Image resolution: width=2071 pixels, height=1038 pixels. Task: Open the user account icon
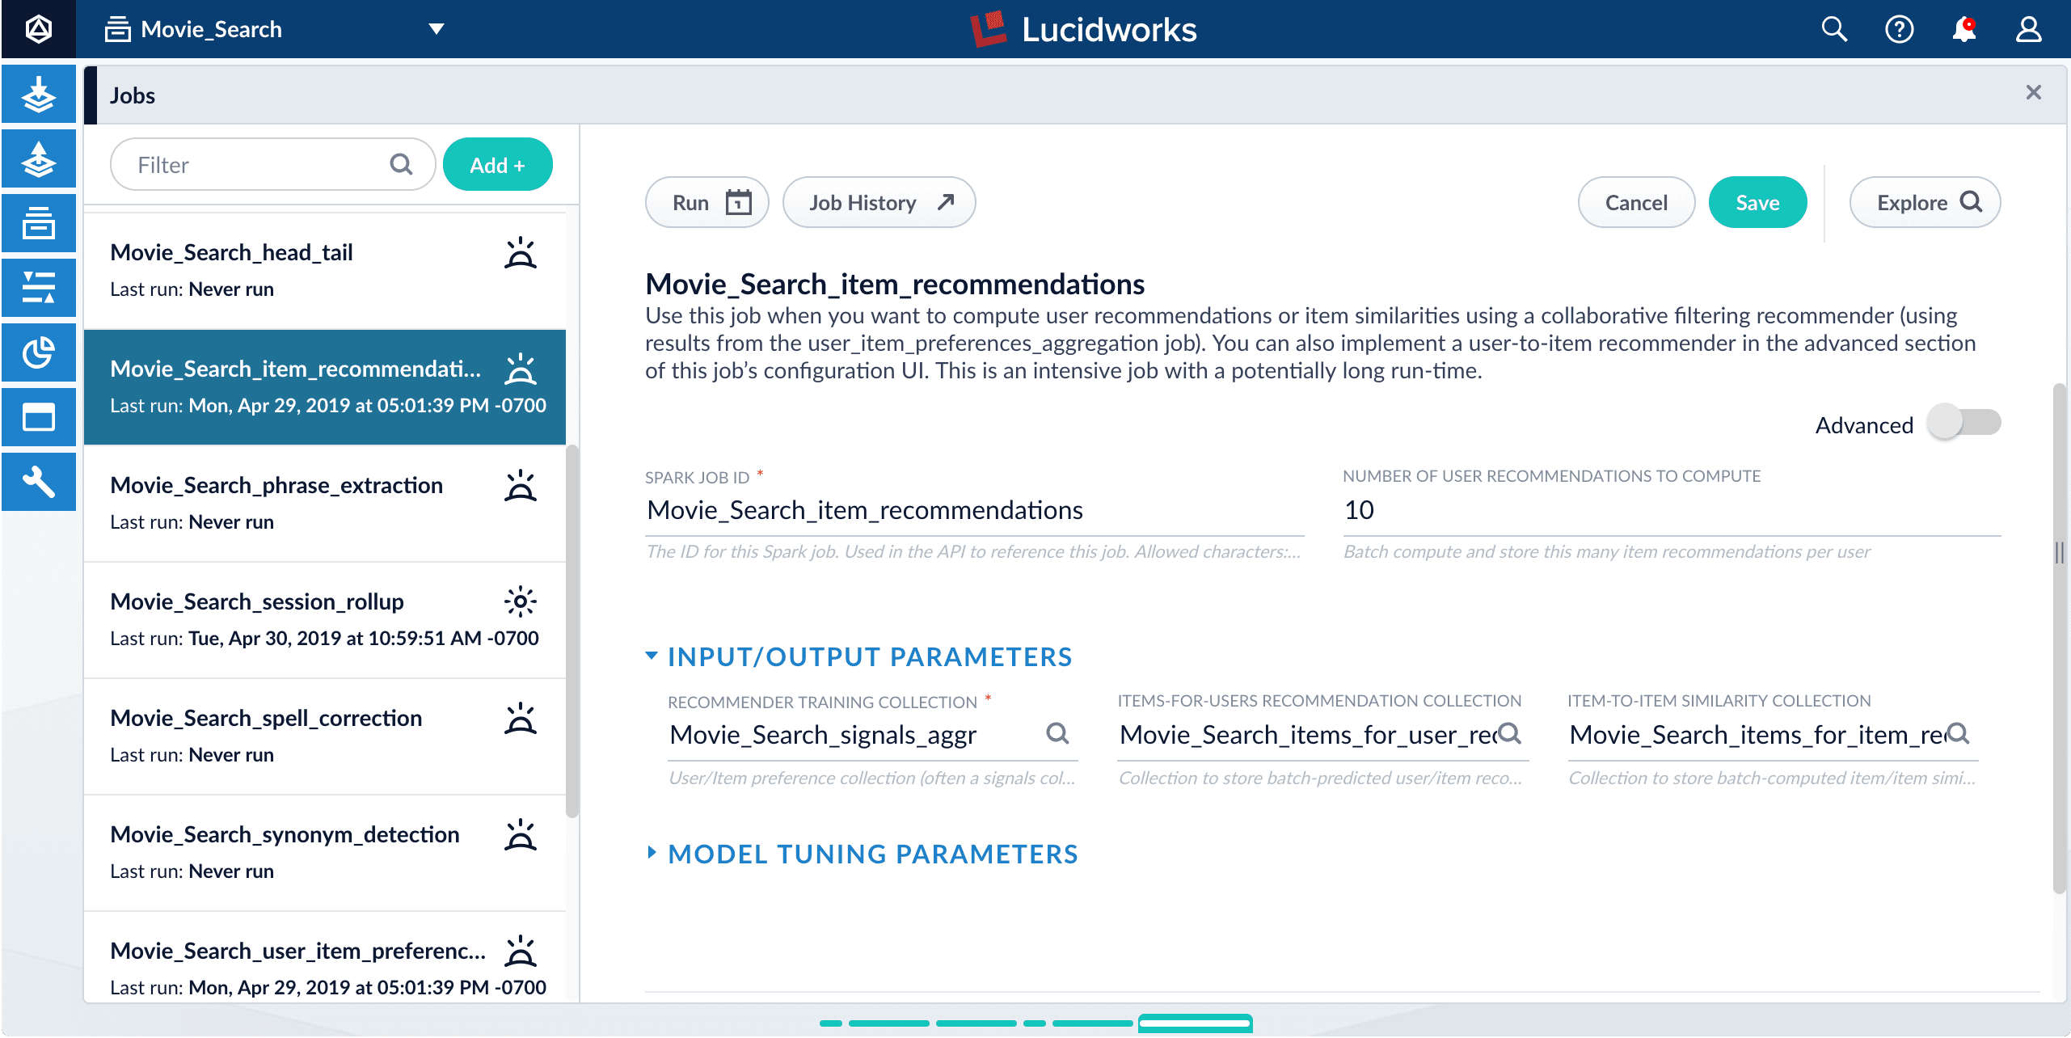(2028, 30)
